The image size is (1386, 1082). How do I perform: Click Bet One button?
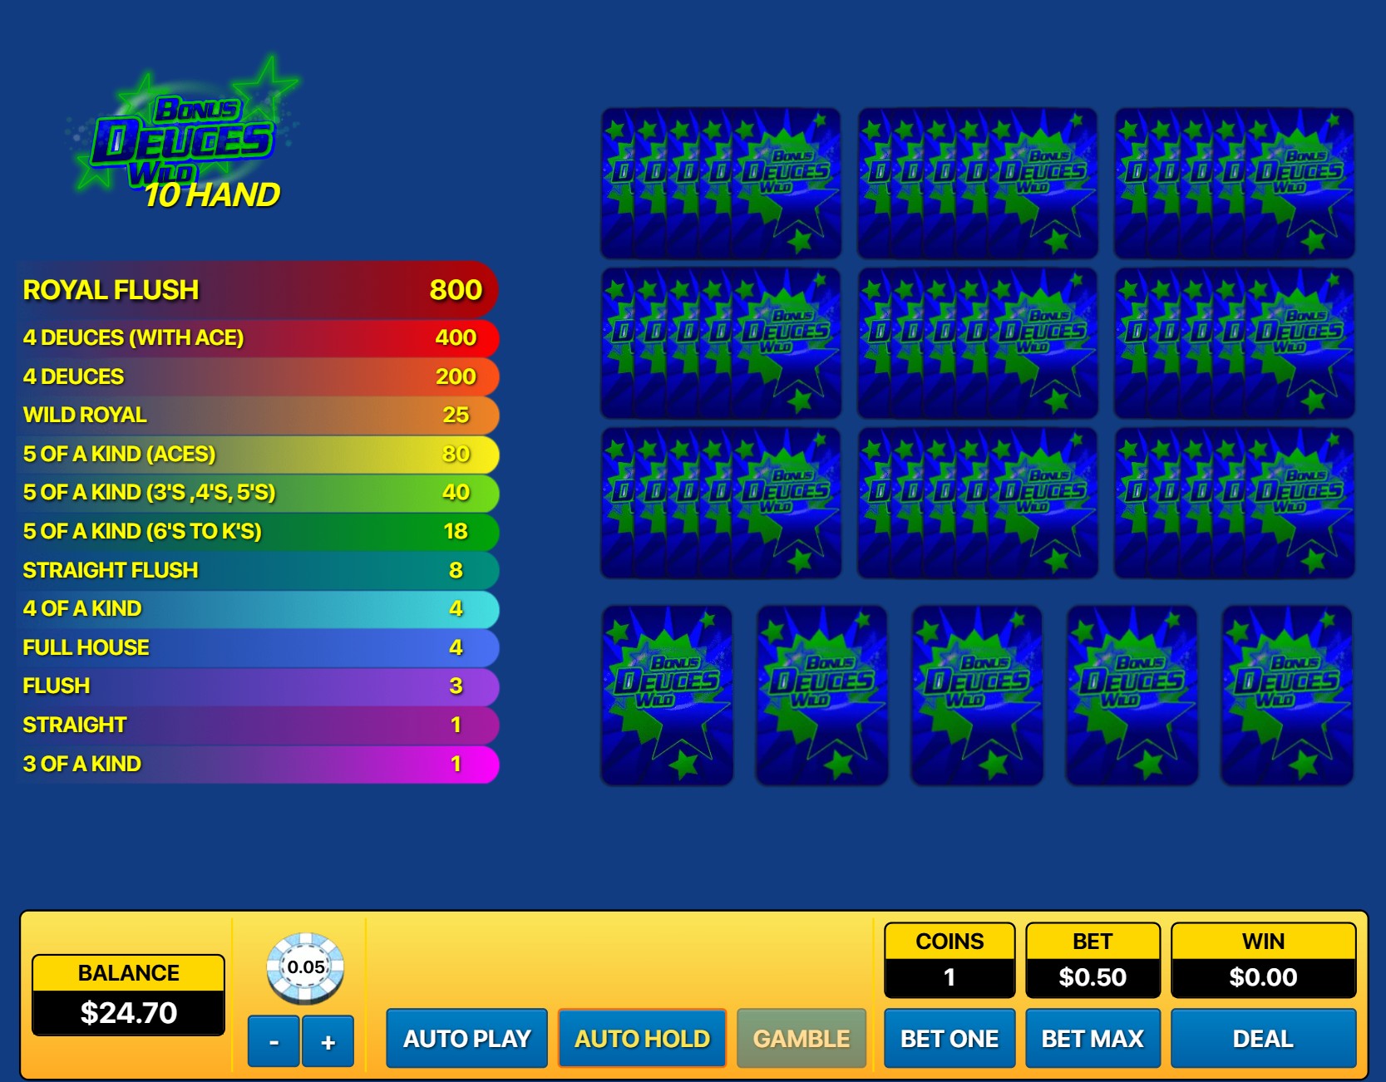tap(949, 1038)
